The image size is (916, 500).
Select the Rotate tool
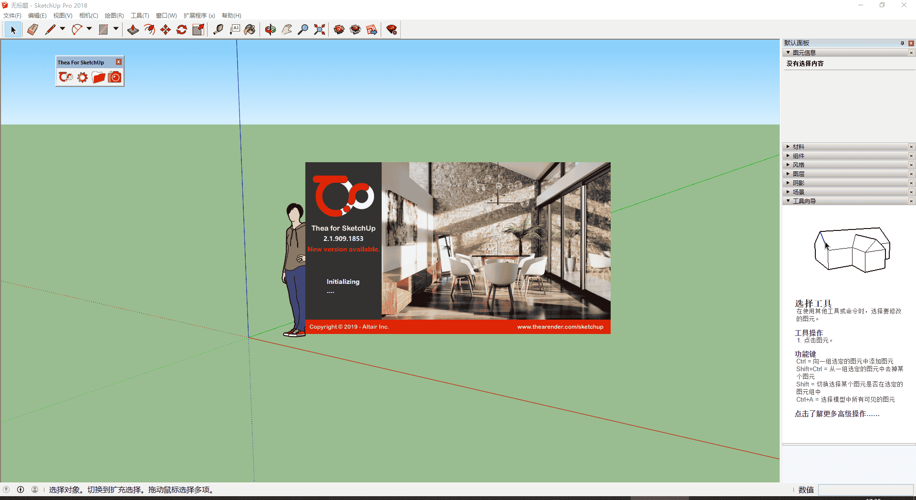182,30
